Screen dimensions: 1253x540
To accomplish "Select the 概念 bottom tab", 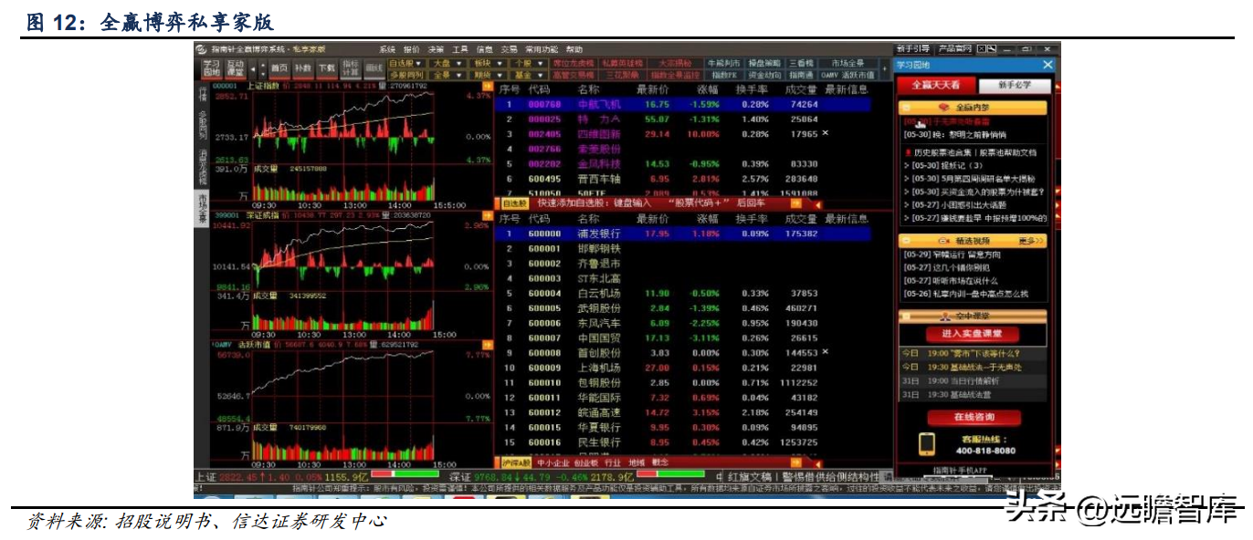I will [x=659, y=462].
